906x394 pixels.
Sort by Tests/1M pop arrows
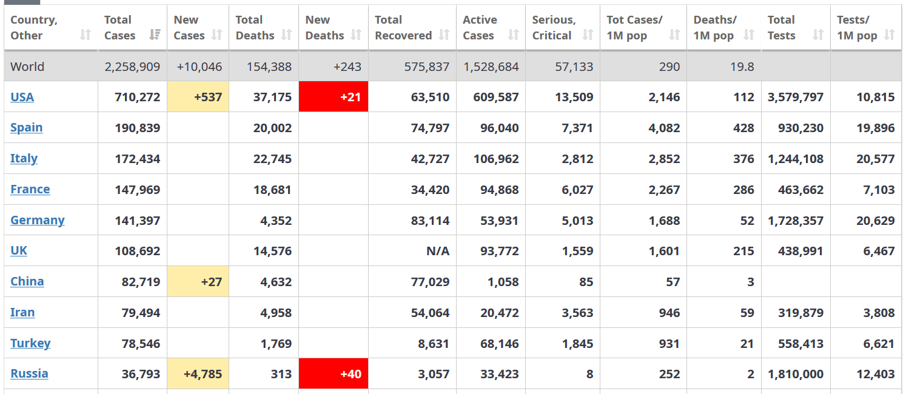pos(889,35)
